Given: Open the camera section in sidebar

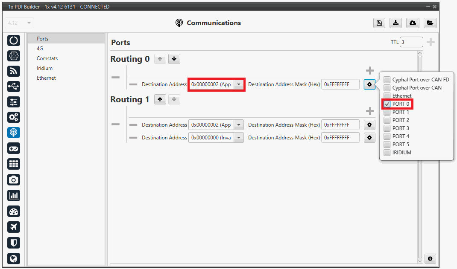Looking at the screenshot, I should pos(14,180).
